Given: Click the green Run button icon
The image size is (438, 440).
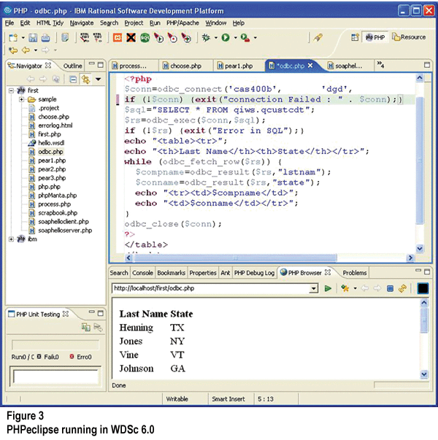Looking at the screenshot, I should pyautogui.click(x=226, y=37).
